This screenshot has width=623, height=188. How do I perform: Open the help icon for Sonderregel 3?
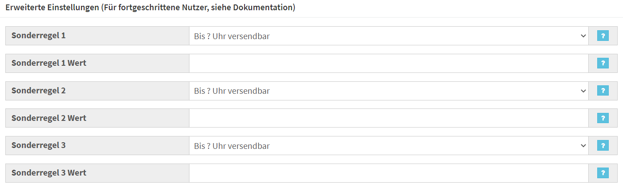pos(603,146)
